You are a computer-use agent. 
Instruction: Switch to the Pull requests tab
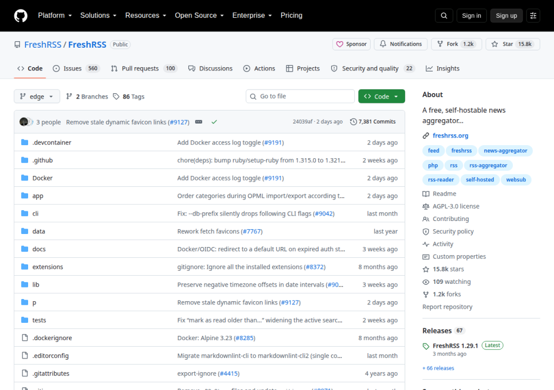click(x=143, y=69)
